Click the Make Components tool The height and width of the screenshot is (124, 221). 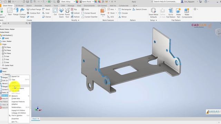187,13
